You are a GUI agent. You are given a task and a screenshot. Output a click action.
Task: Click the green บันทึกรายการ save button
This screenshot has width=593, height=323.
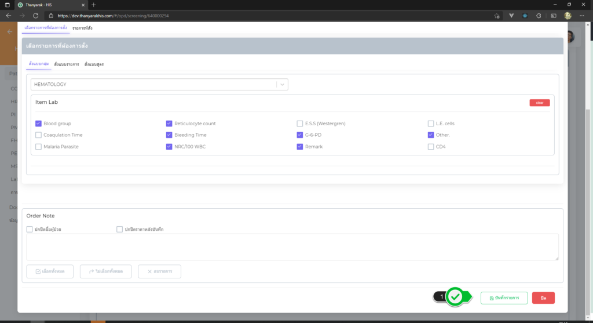(504, 297)
